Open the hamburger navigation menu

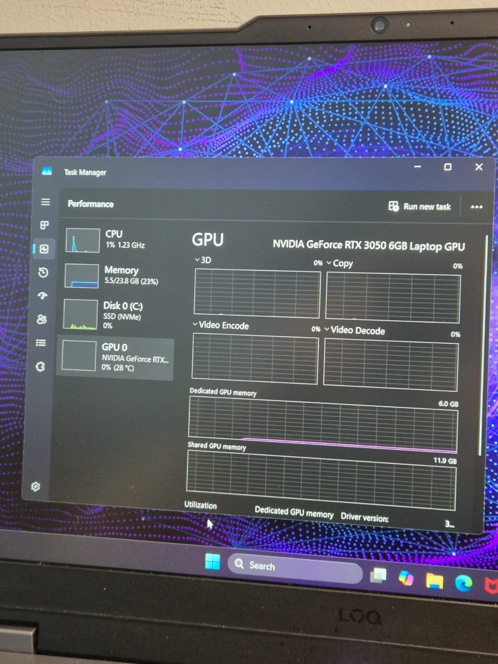[x=45, y=202]
